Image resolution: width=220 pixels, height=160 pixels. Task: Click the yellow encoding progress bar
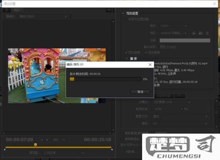pos(106,79)
